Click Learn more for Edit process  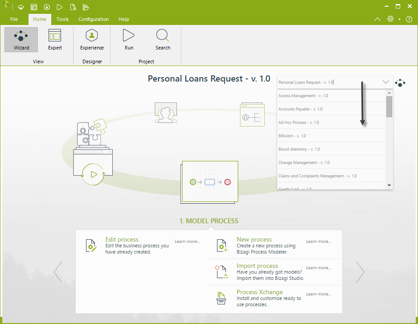click(x=187, y=242)
